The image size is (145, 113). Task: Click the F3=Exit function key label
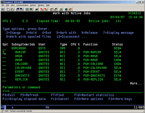9,95
